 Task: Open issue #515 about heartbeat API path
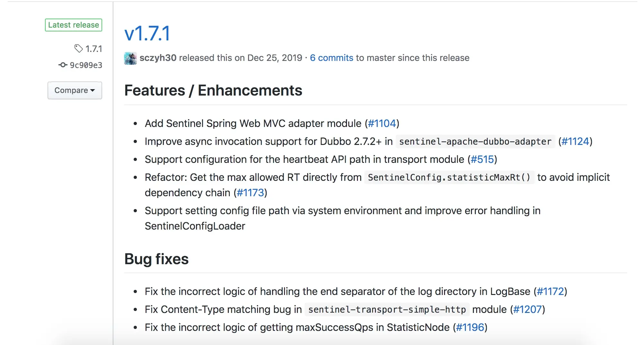482,159
